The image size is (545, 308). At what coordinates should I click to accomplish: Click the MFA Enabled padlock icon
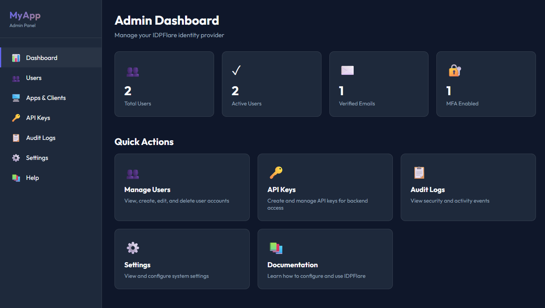[454, 71]
